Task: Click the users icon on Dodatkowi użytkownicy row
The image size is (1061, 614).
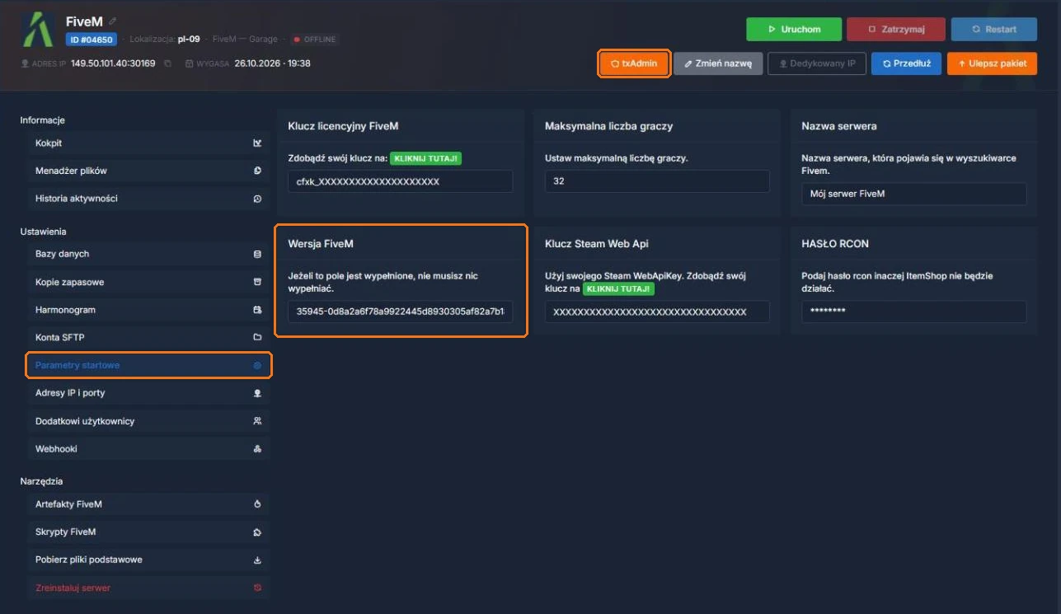Action: (257, 421)
